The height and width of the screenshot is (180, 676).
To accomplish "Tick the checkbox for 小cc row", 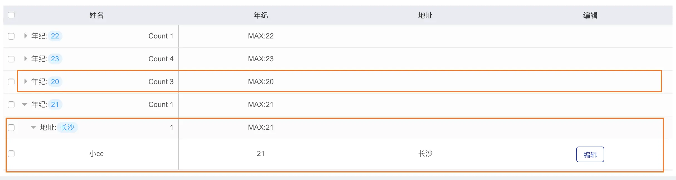I will click(x=11, y=154).
